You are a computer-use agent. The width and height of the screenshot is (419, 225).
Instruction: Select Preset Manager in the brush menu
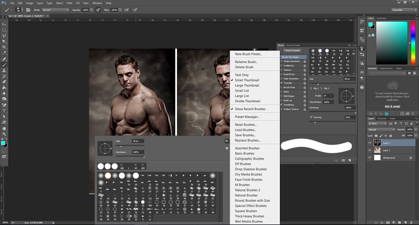click(247, 117)
